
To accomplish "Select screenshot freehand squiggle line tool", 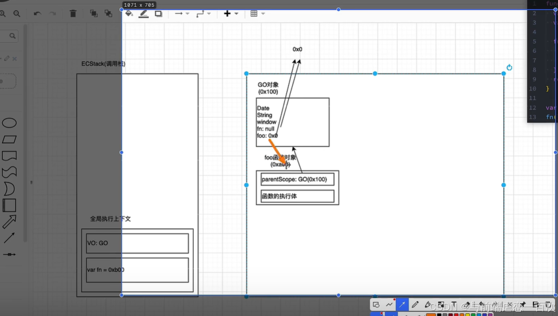I will pos(390,305).
